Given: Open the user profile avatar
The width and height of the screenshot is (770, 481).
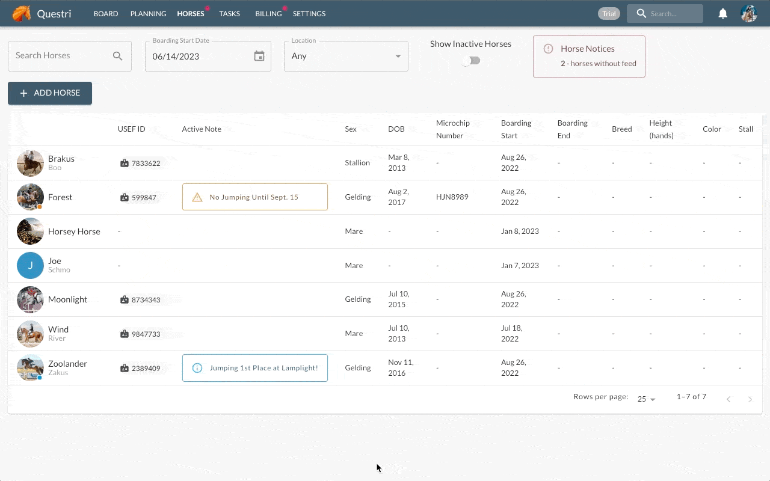Looking at the screenshot, I should point(749,14).
